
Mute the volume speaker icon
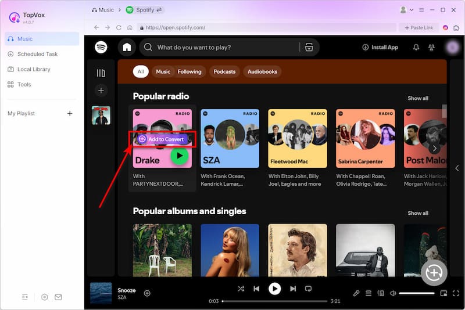(393, 294)
